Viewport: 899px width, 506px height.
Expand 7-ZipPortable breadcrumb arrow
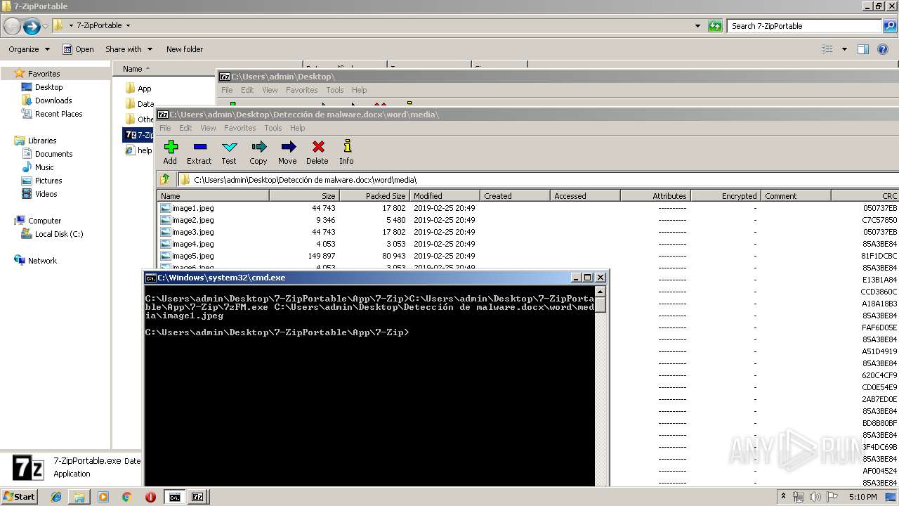click(x=128, y=25)
